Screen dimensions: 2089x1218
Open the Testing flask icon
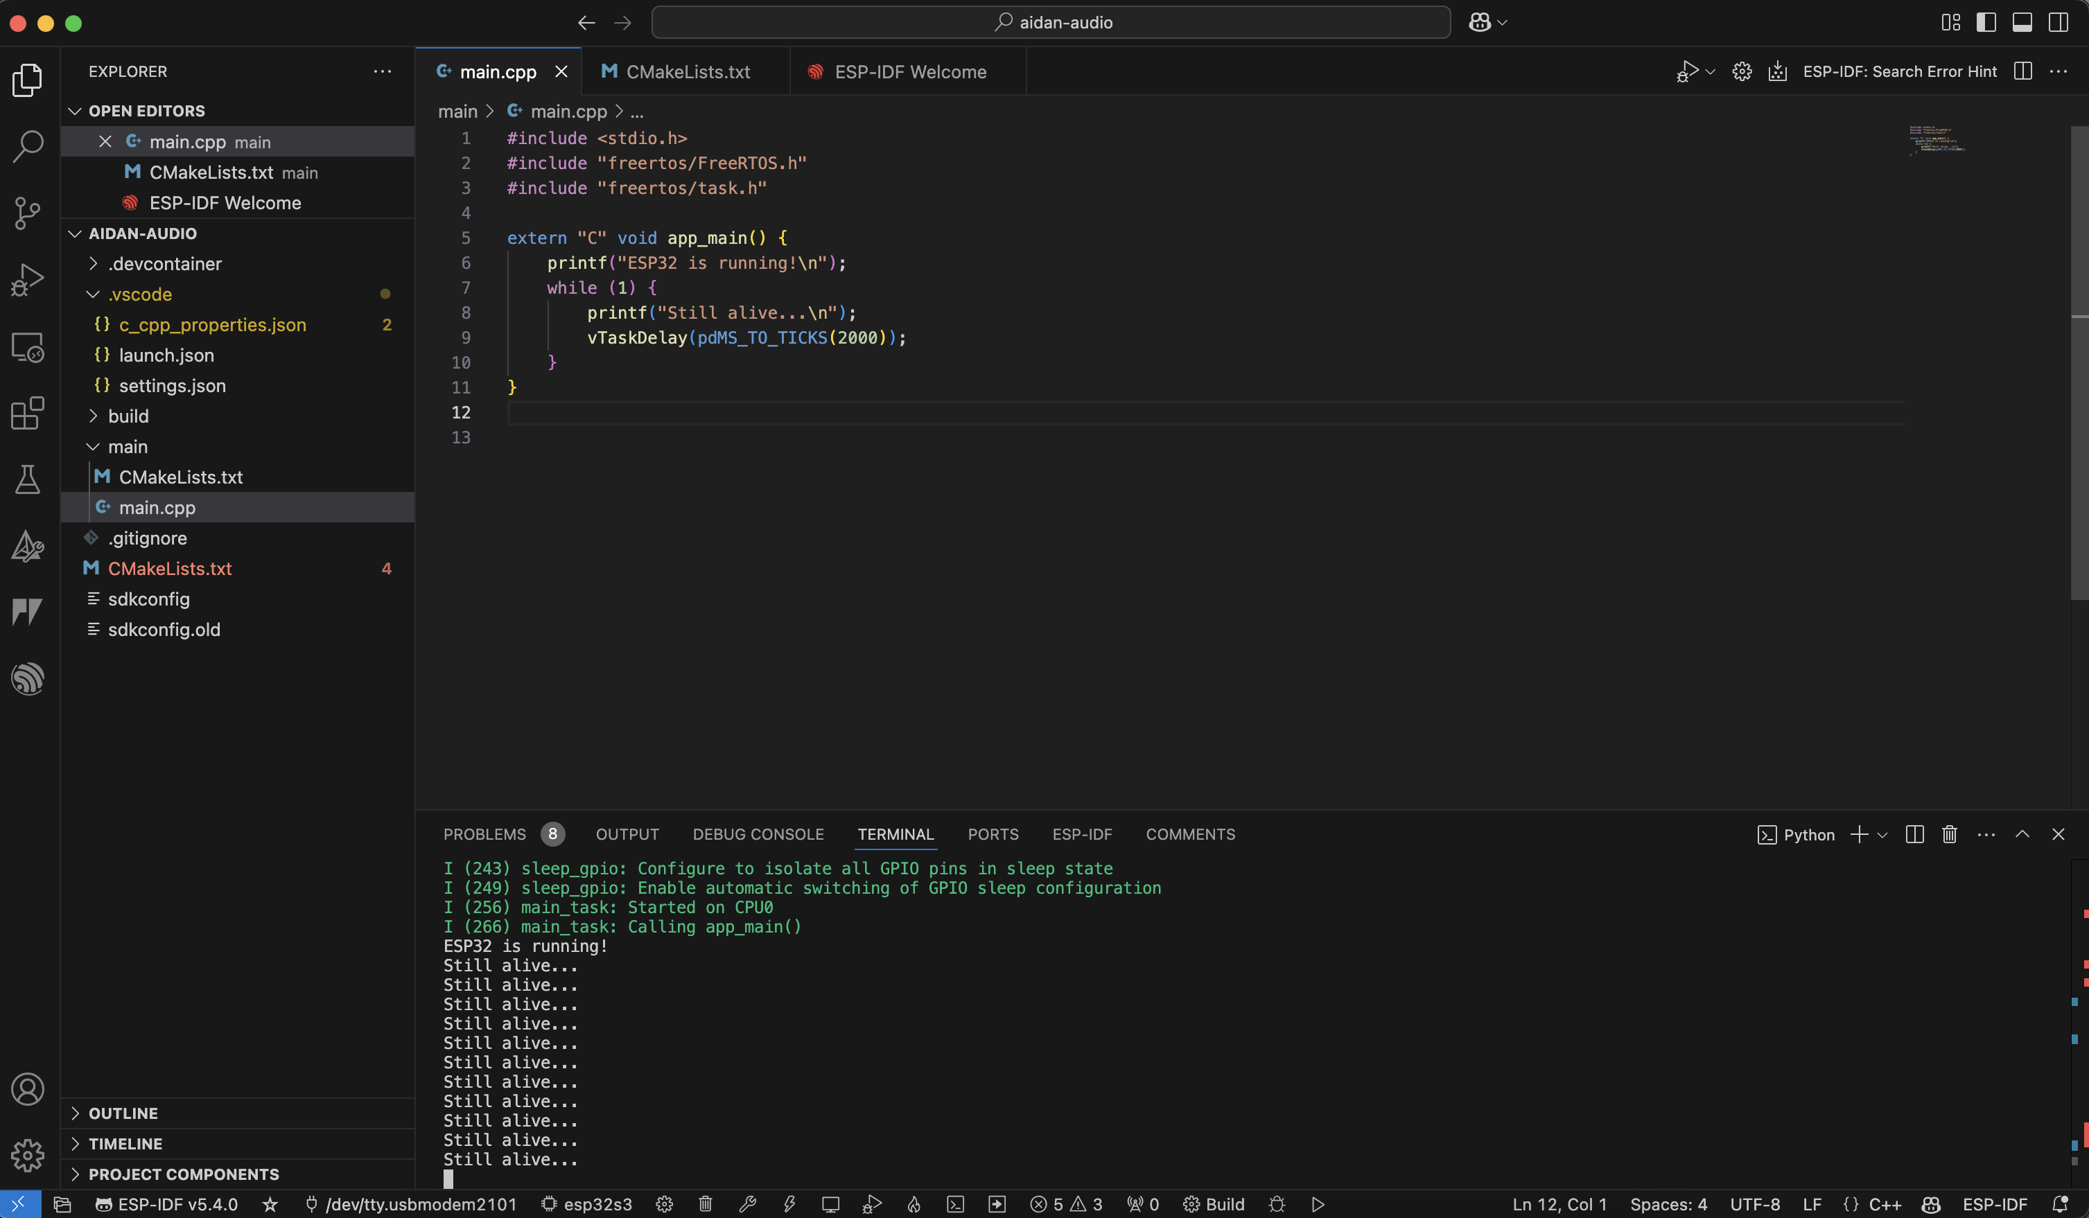pyautogui.click(x=27, y=479)
